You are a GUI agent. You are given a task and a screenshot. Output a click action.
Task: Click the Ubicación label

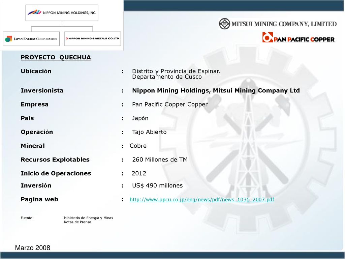pyautogui.click(x=36, y=71)
